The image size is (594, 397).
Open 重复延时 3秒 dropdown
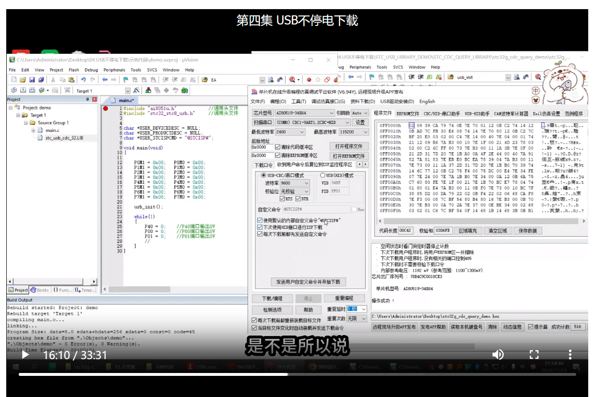[x=357, y=309]
